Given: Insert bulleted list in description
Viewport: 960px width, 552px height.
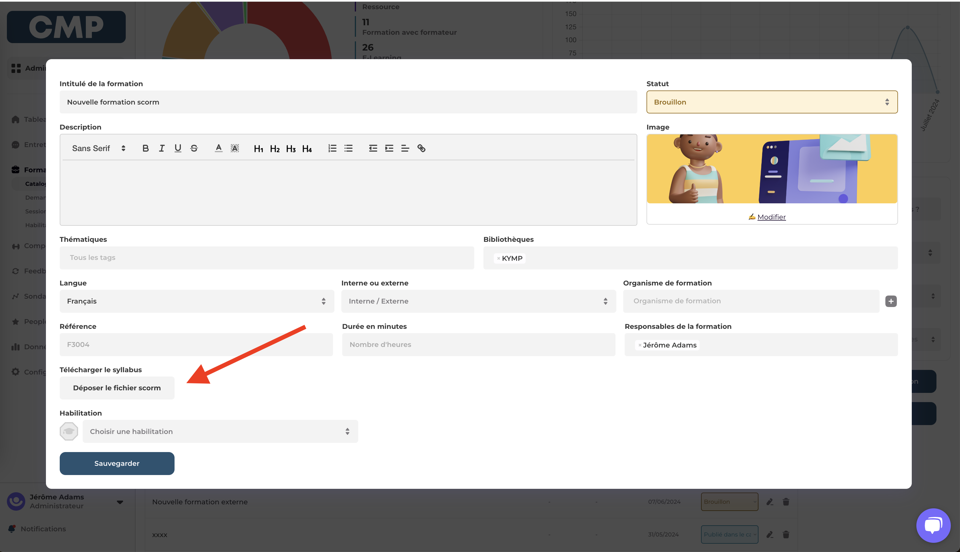Looking at the screenshot, I should (x=349, y=148).
